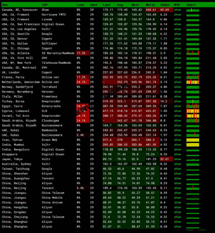Viewport: 215px width, 233px height.
Task: Select the Binaryracks ISP cell
Action: click(51, 106)
